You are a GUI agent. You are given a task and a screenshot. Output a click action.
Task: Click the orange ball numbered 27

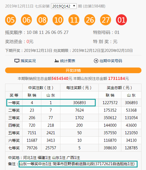[105, 20]
